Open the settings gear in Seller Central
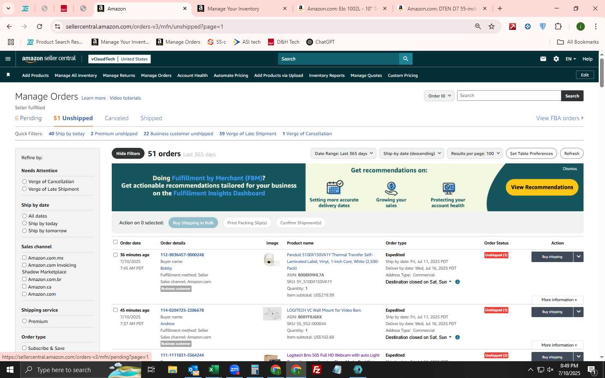This screenshot has height=378, width=605. [556, 59]
